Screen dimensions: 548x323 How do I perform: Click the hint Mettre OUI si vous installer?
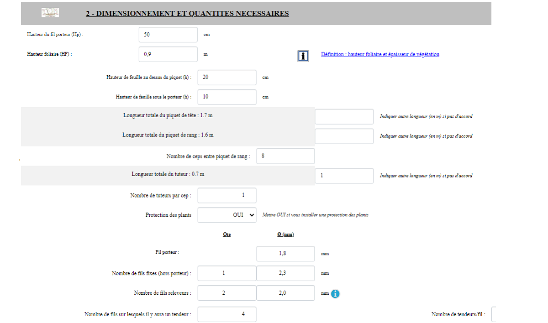pos(315,215)
